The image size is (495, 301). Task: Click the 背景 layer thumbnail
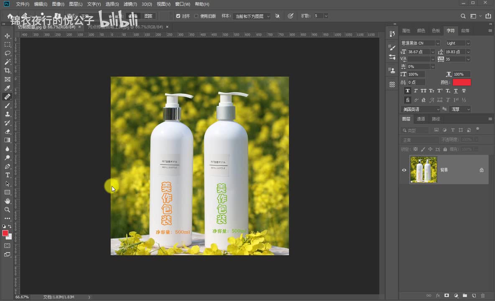pyautogui.click(x=424, y=170)
